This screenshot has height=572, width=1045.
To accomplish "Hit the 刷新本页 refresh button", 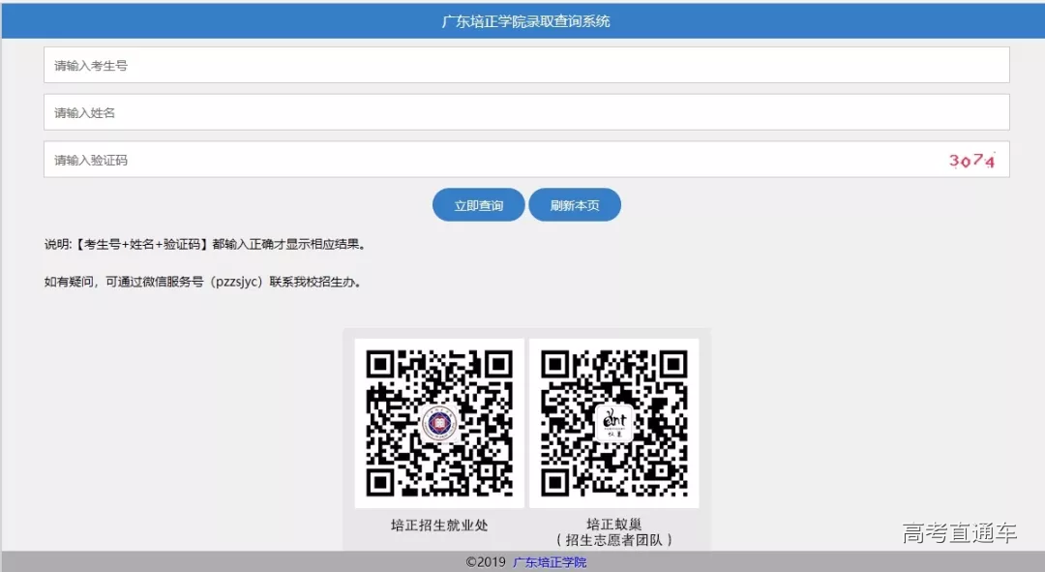I will pos(575,205).
